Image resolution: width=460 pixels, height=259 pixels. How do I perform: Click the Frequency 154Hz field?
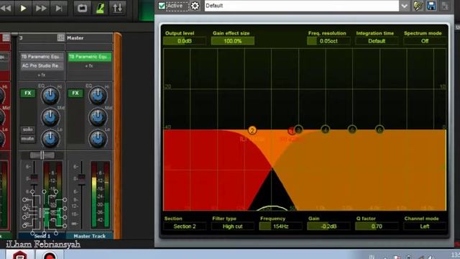281,227
